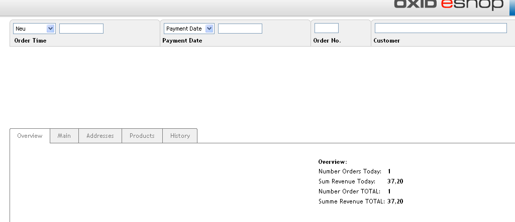This screenshot has height=222, width=515.
Task: Focus the Payment Date search input
Action: [x=240, y=29]
